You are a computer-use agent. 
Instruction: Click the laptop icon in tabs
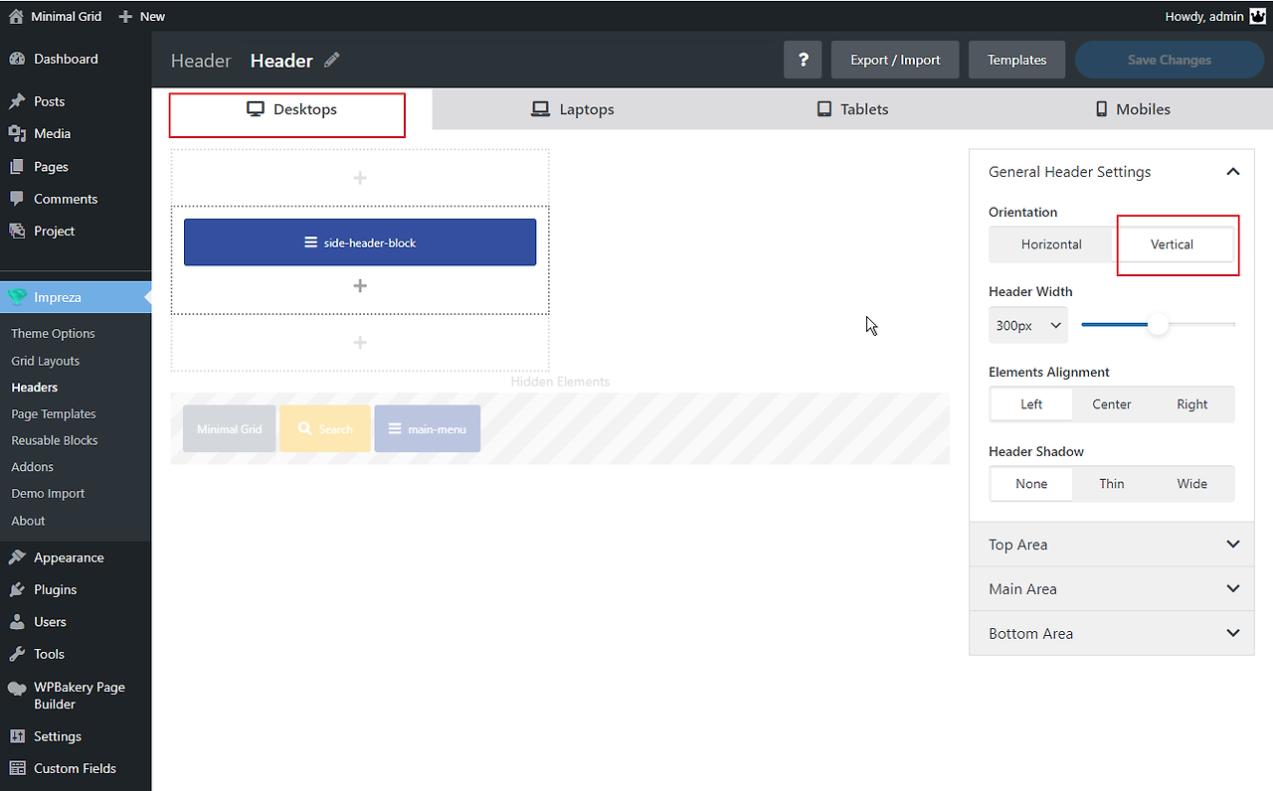540,109
